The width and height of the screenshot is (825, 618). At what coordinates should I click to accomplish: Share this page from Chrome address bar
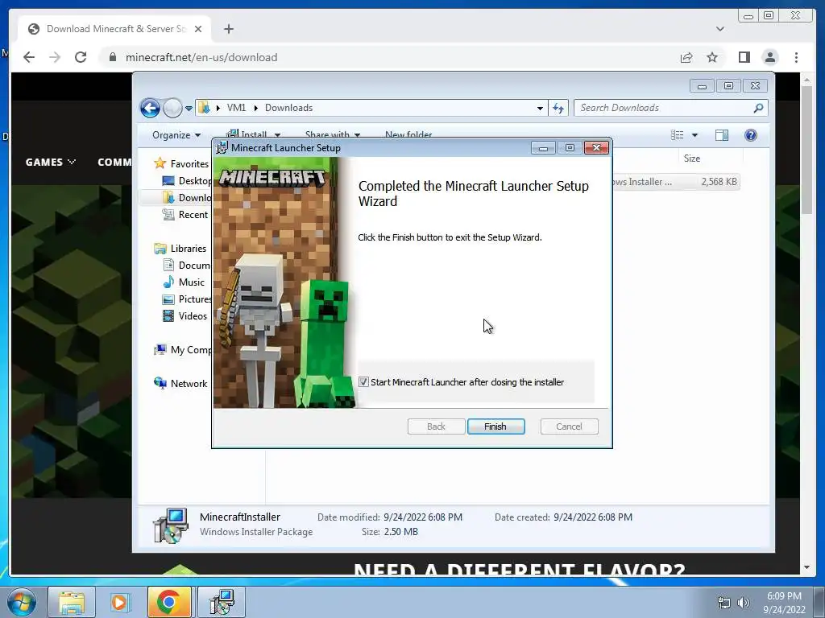(x=686, y=57)
